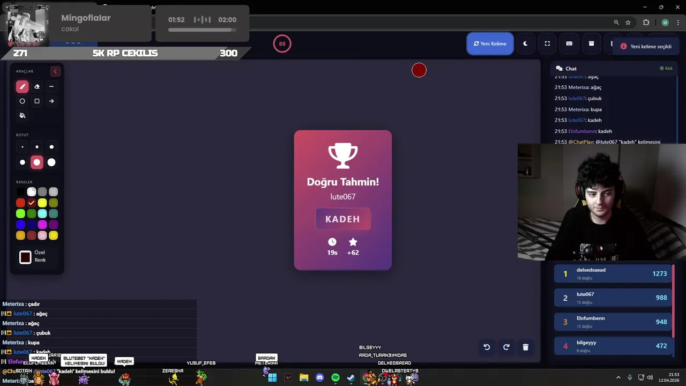This screenshot has height=386, width=686.
Task: Click the 88 round timer circle
Action: (x=282, y=44)
